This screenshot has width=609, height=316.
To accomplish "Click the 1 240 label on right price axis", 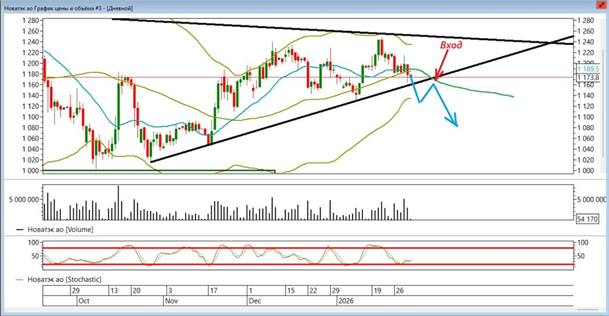I will [x=586, y=42].
